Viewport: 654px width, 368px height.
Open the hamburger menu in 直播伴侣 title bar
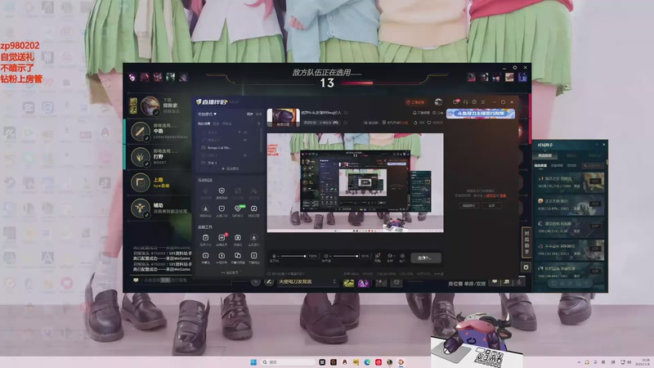tap(483, 101)
